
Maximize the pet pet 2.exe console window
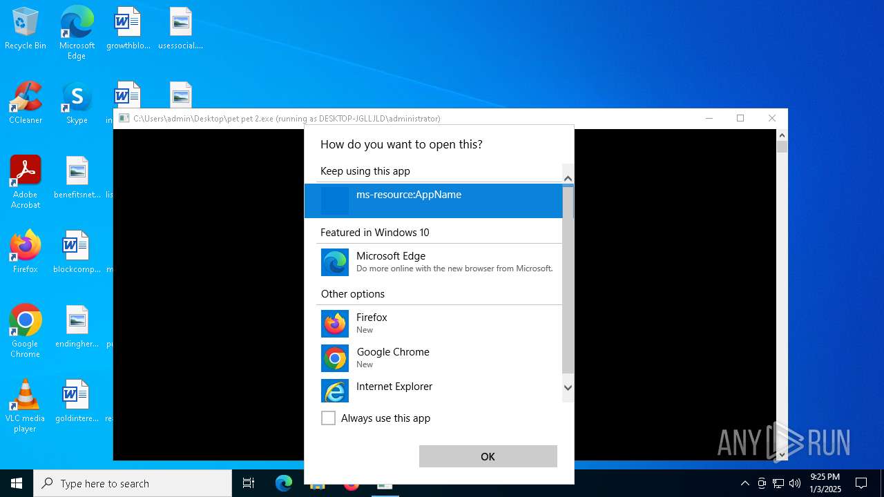[x=740, y=118]
